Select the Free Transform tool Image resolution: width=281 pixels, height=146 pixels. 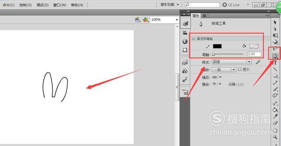[x=275, y=35]
